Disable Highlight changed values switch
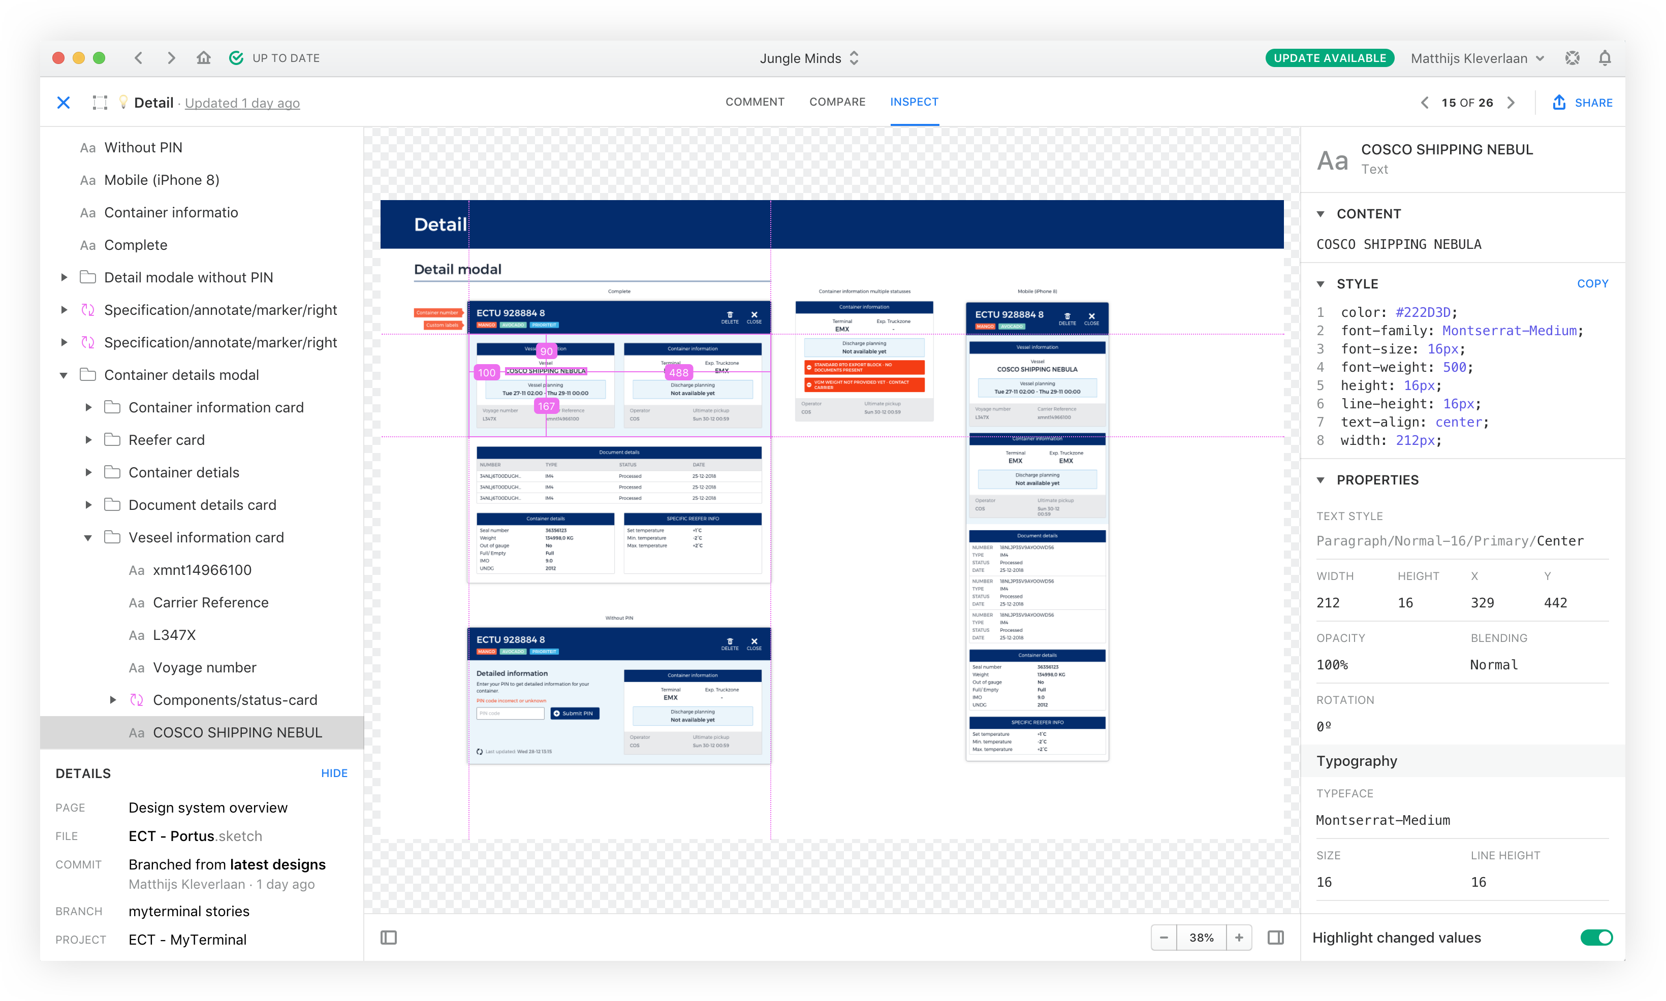This screenshot has width=1666, height=1001. [x=1596, y=938]
